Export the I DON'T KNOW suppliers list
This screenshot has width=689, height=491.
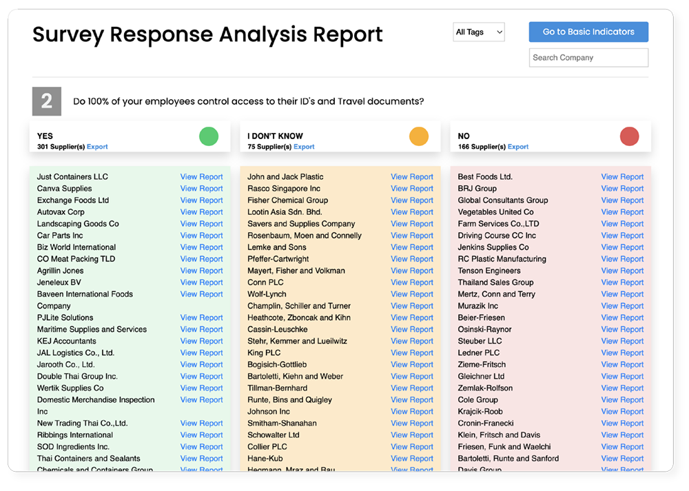click(304, 147)
